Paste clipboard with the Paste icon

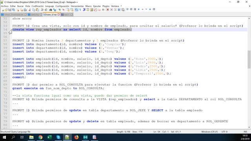37,10
